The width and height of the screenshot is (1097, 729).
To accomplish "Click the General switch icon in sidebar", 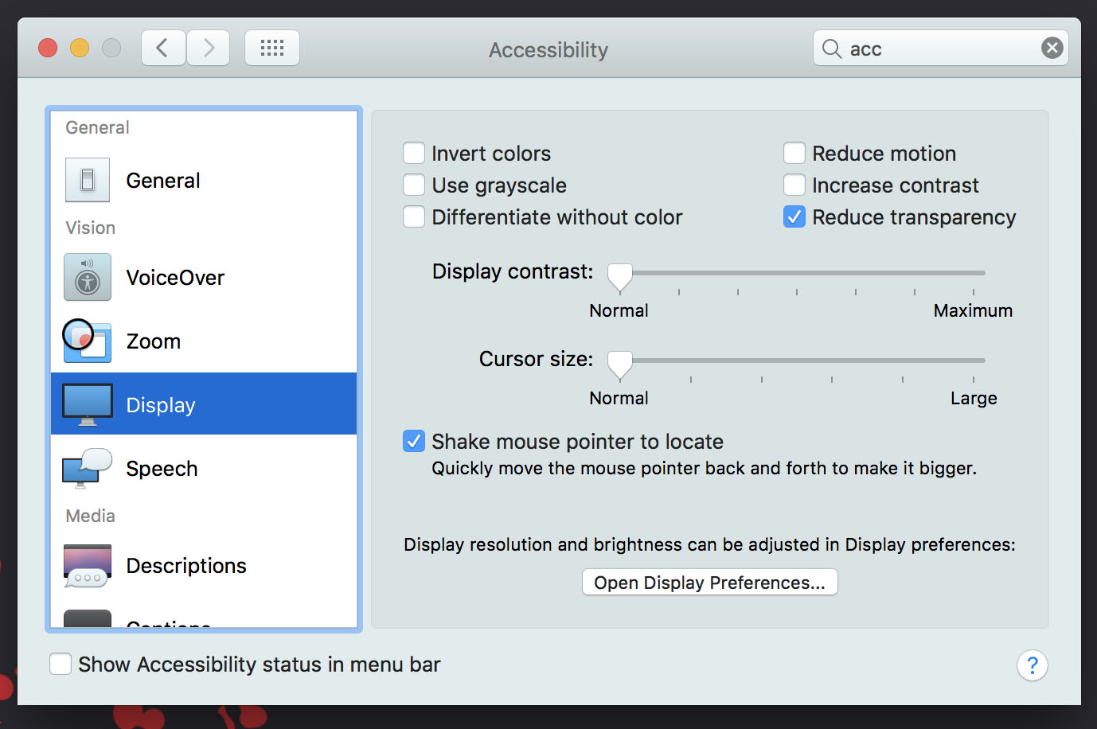I will coord(87,180).
